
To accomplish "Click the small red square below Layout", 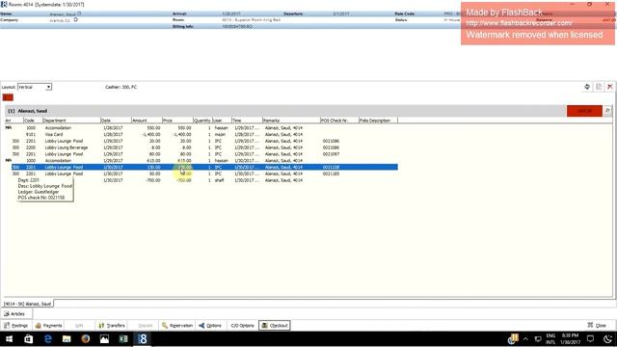I will tap(8, 97).
